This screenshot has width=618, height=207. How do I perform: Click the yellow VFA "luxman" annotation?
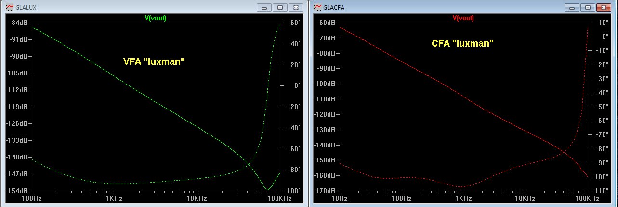[155, 62]
